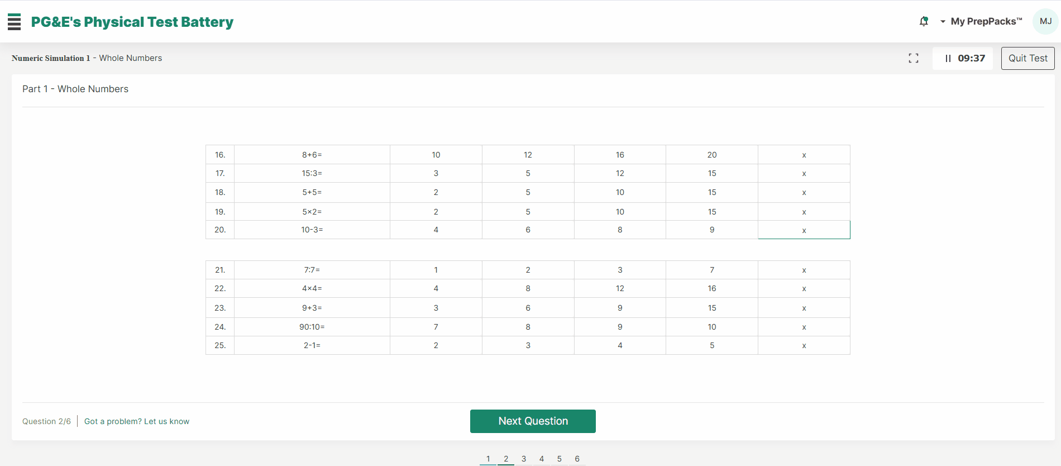
Task: Go to question page 6
Action: click(577, 459)
